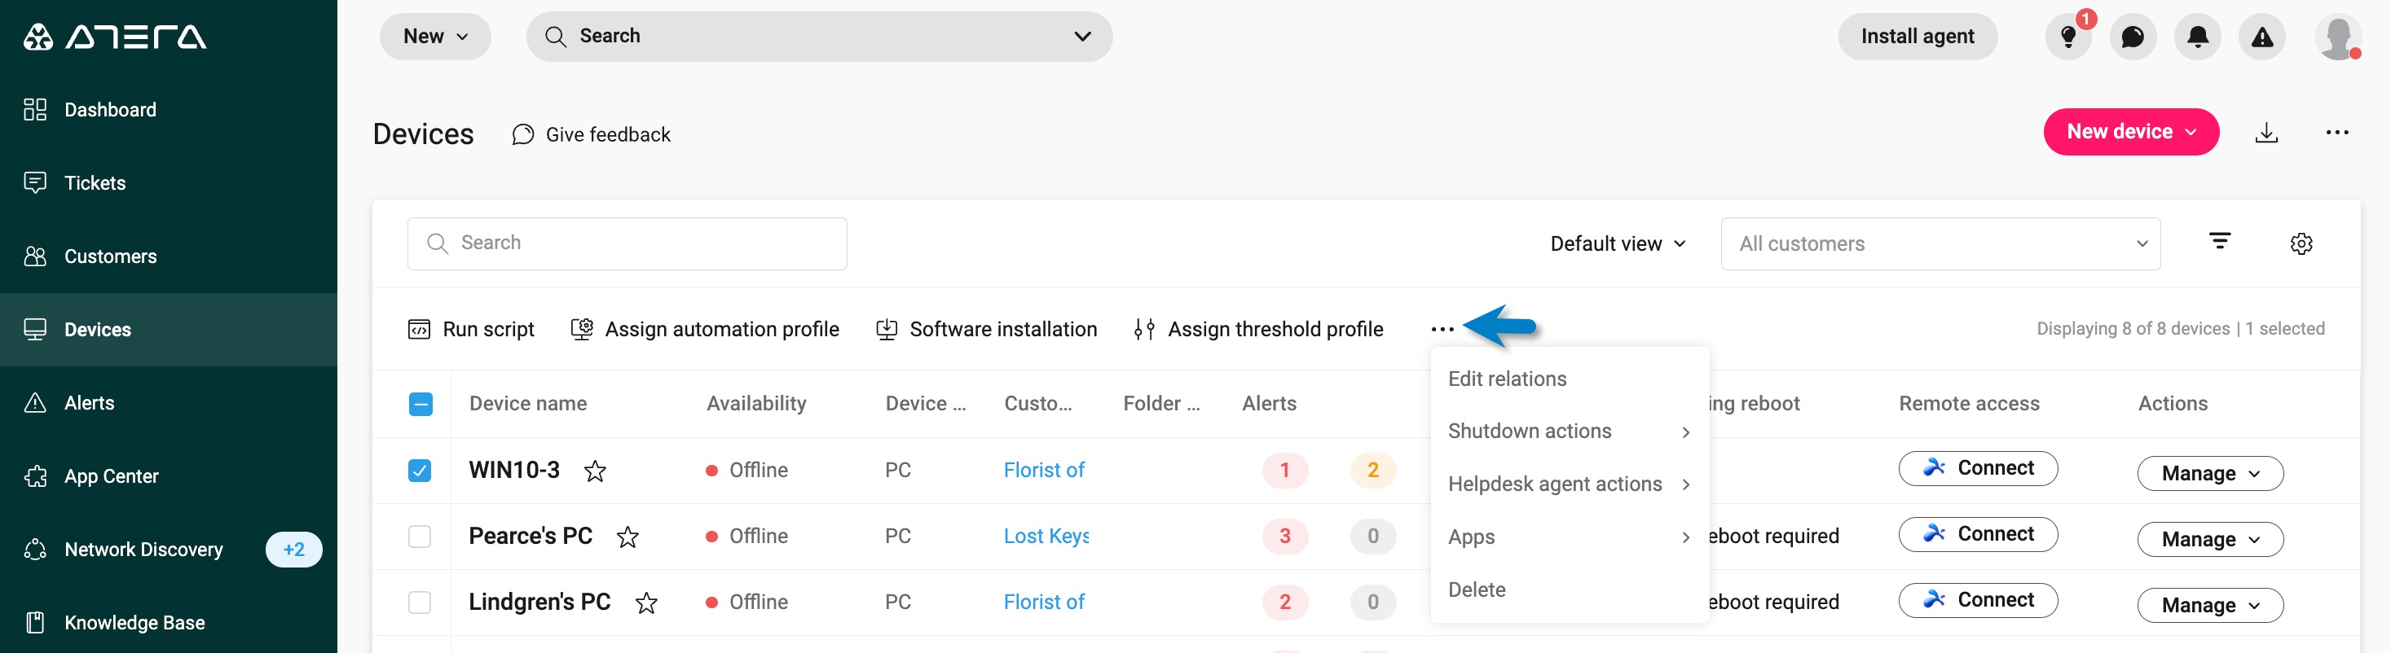Toggle the select-all header checkbox

pyautogui.click(x=421, y=405)
